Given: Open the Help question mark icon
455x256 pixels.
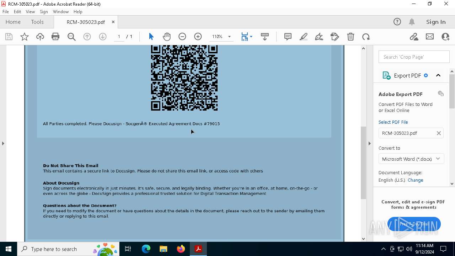Looking at the screenshot, I should 397,22.
